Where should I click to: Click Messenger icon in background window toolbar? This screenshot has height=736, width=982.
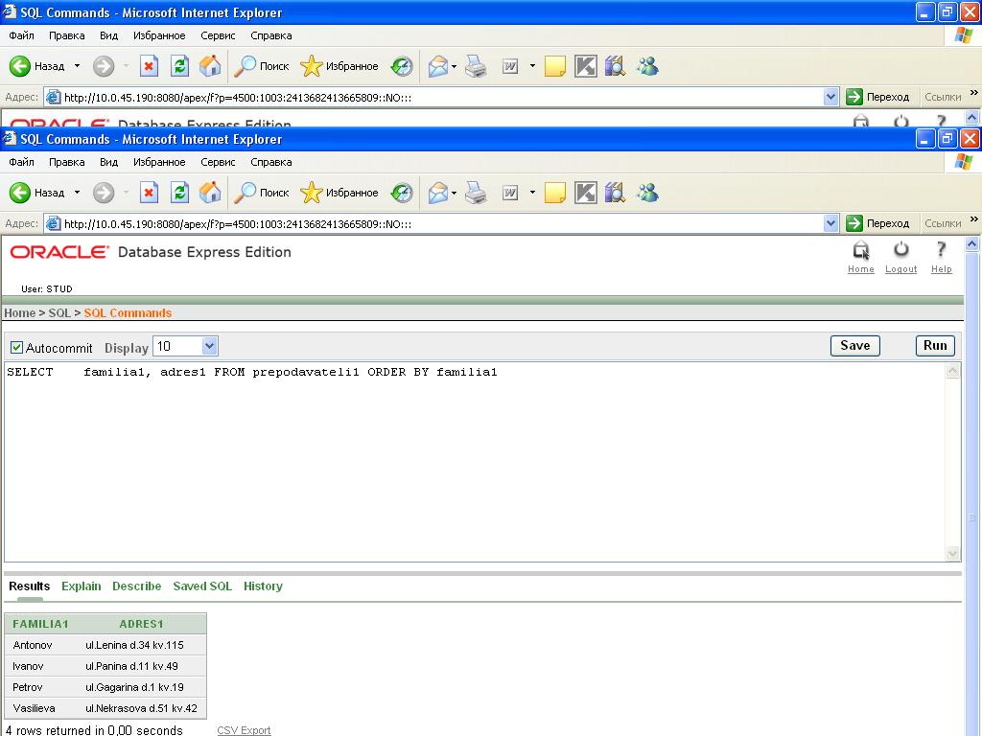(x=647, y=66)
